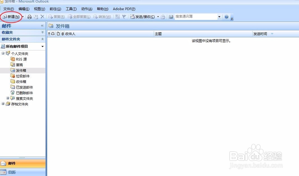The height and width of the screenshot is (176, 299).
Task: Collapse the 个人文件夹 tree node
Action: click(3, 53)
